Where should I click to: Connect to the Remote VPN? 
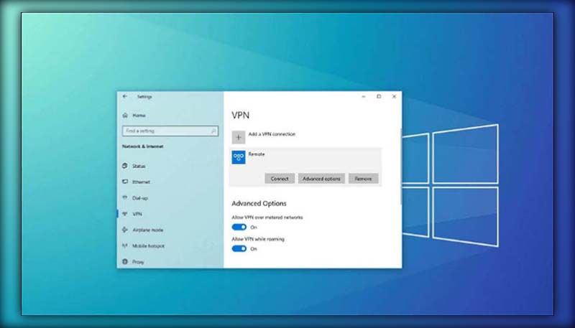(x=280, y=179)
